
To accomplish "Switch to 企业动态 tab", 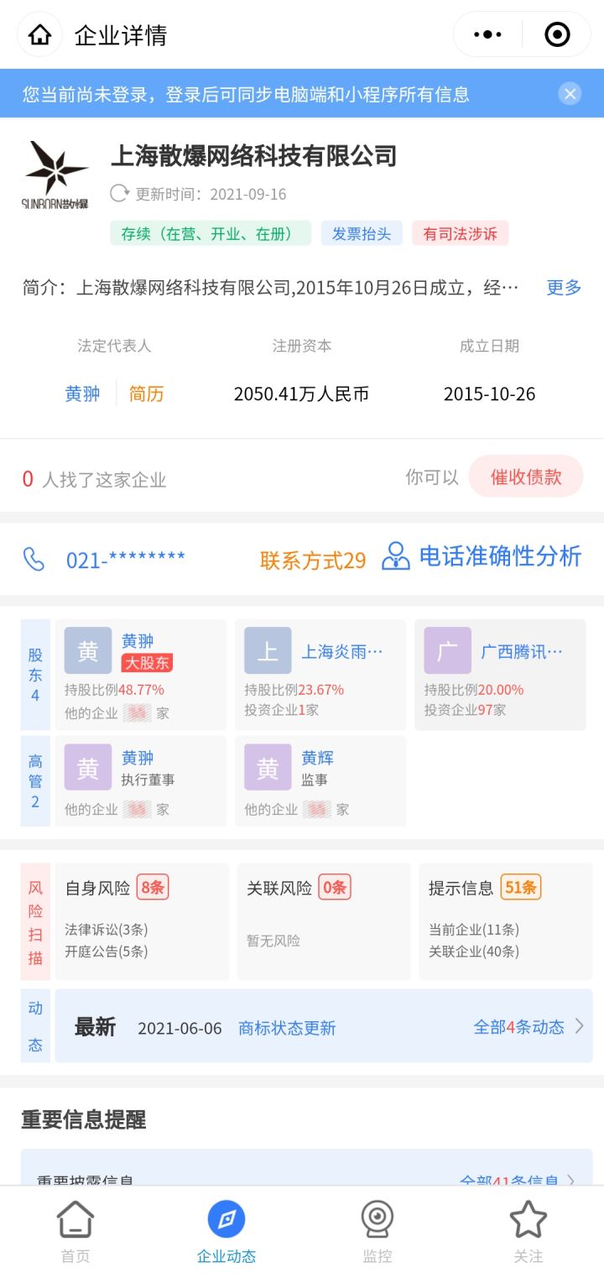I will point(226,1231).
